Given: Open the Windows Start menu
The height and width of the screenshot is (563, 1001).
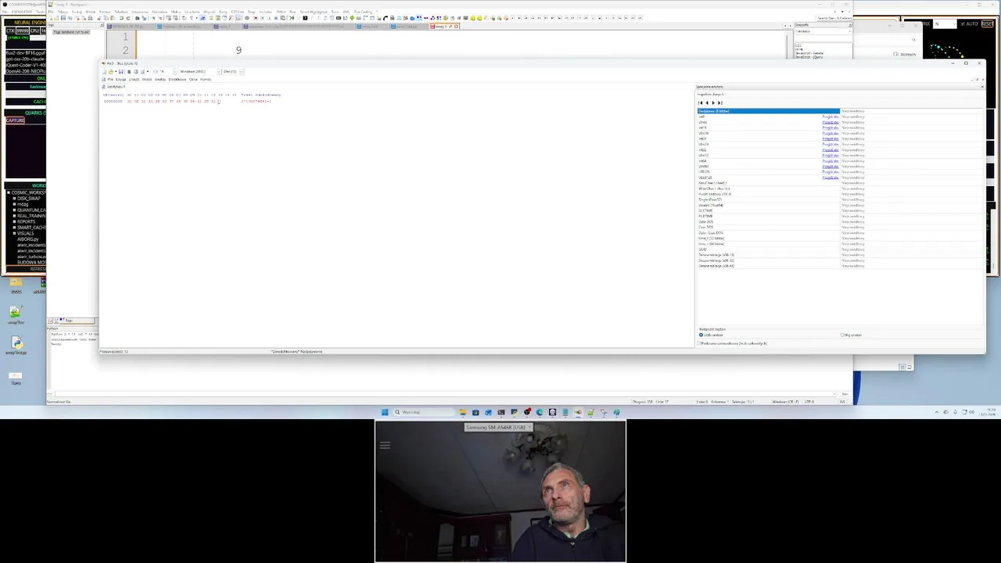Looking at the screenshot, I should (x=385, y=412).
